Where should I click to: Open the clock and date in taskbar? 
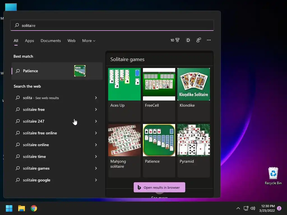click(267, 208)
